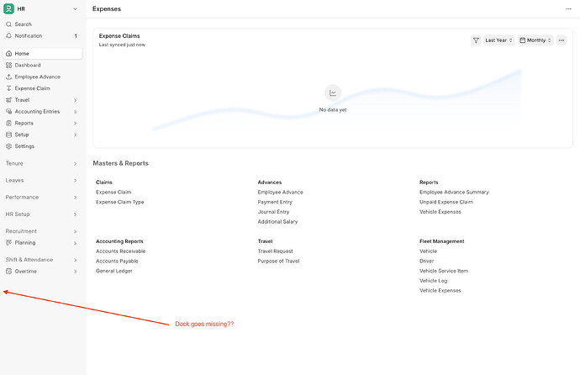The height and width of the screenshot is (375, 580).
Task: Open the Vehicle Service Item link
Action: point(444,271)
